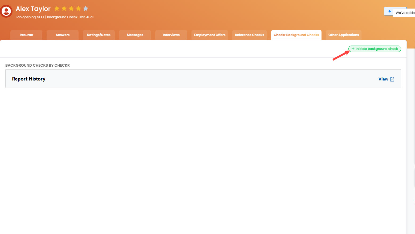Click the external link icon beside View

392,79
